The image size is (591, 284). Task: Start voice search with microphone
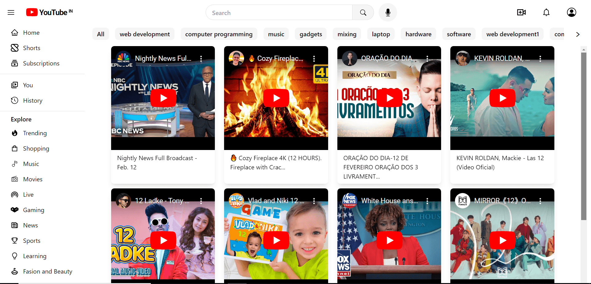pos(388,13)
